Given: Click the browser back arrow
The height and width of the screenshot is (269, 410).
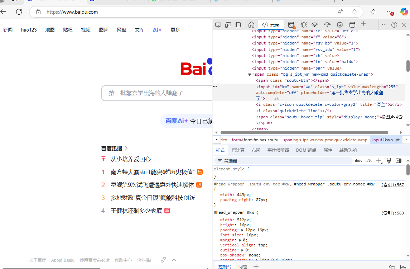Looking at the screenshot, I should [3, 12].
